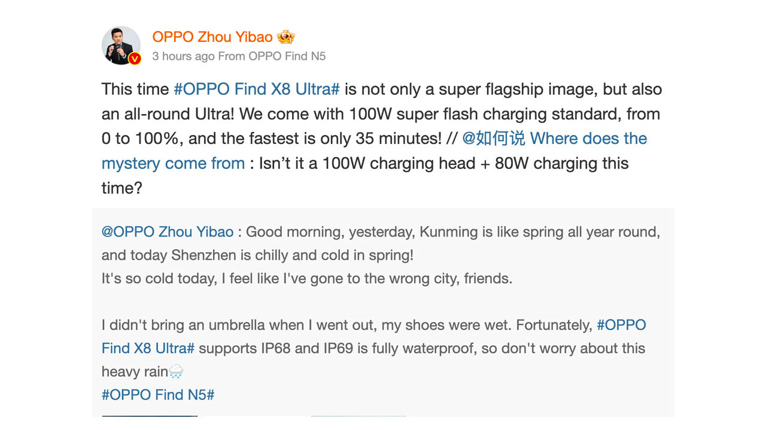Open the first #OPPO Find X8 Ultra# hashtag
This screenshot has width=766, height=430.
coord(256,90)
